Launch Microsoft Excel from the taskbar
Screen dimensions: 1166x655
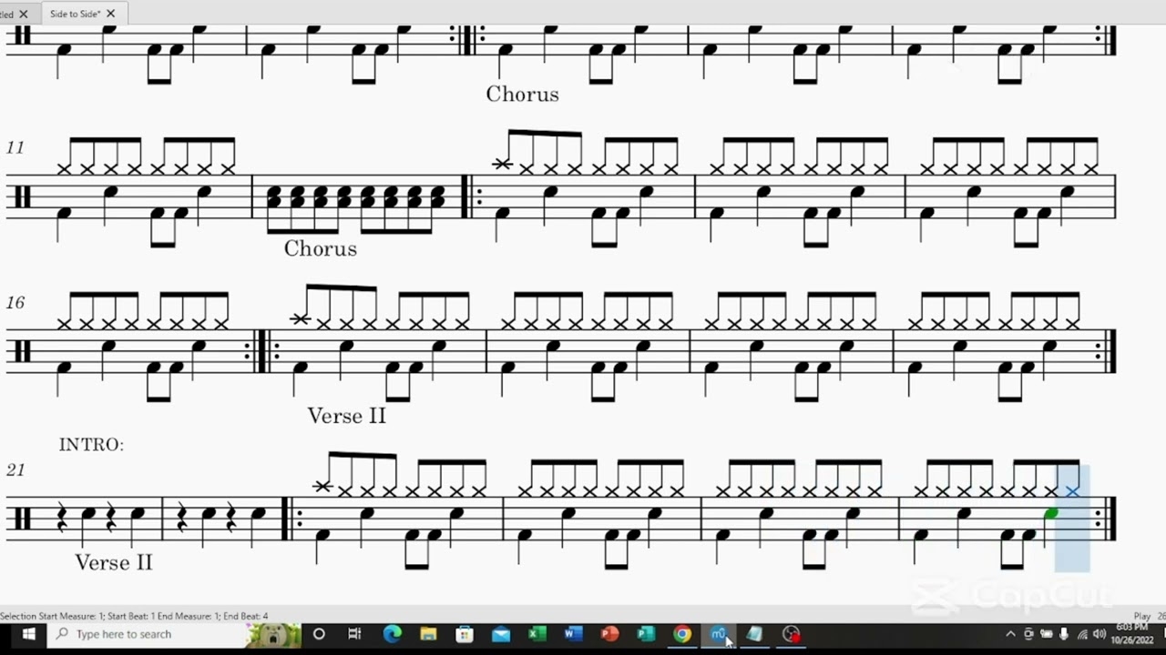(537, 634)
